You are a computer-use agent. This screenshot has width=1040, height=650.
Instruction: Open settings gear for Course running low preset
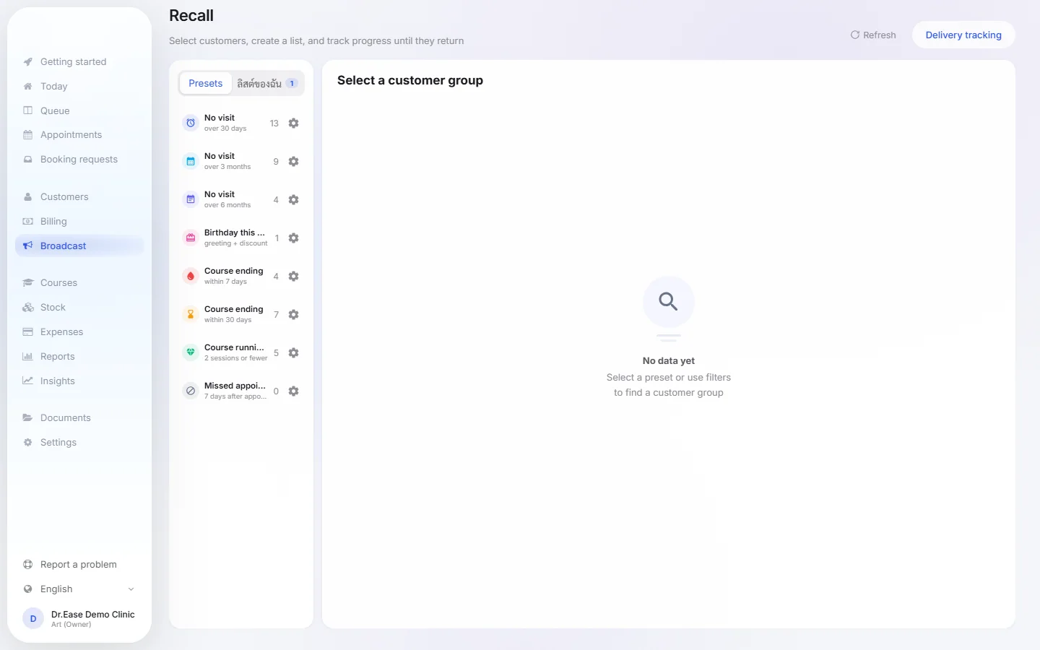pyautogui.click(x=293, y=353)
